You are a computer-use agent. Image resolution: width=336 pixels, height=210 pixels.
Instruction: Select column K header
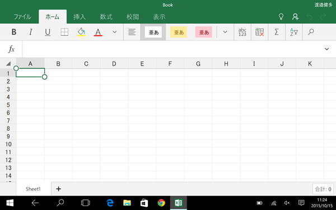click(x=310, y=64)
